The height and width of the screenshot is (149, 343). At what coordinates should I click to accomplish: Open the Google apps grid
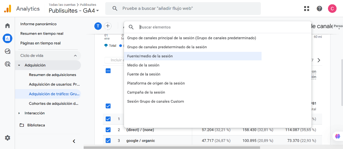(x=307, y=8)
